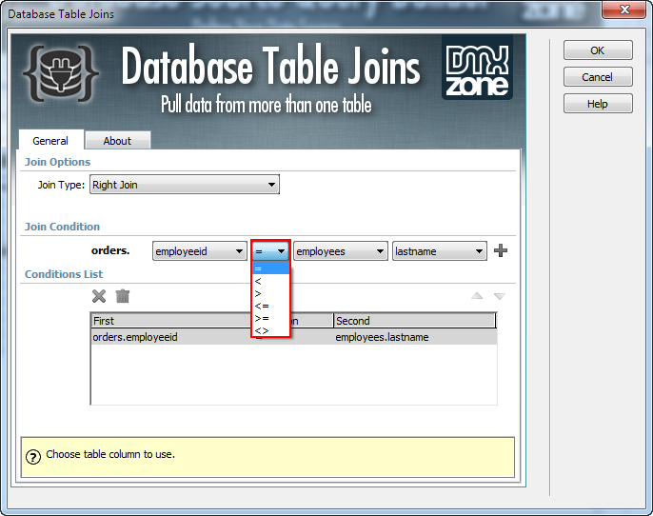Click the Conditions List section heading

[64, 274]
